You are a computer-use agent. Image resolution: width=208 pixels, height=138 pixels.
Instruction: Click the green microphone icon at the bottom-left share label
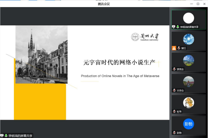click(6, 135)
